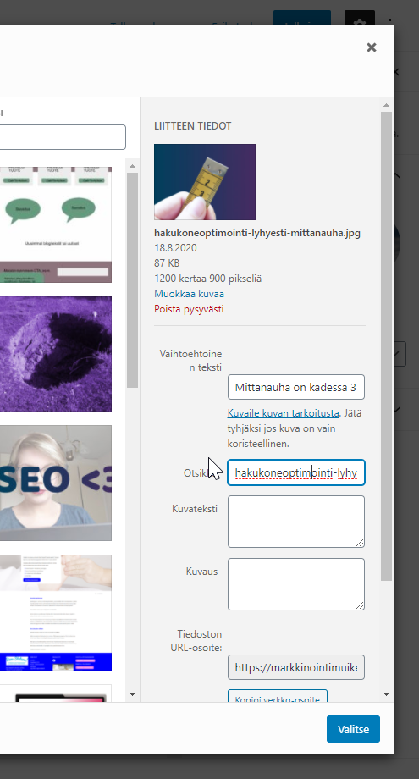Click media grid scrollbar up arrow
The width and height of the screenshot is (419, 779).
coord(132,166)
